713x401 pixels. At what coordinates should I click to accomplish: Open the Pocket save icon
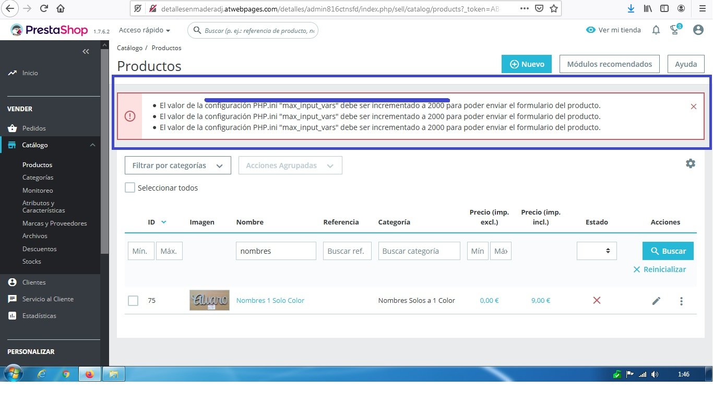[x=539, y=8]
